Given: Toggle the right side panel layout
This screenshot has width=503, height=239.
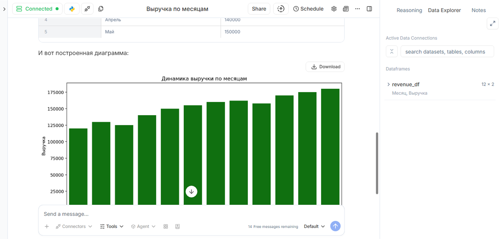Looking at the screenshot, I should (x=369, y=9).
